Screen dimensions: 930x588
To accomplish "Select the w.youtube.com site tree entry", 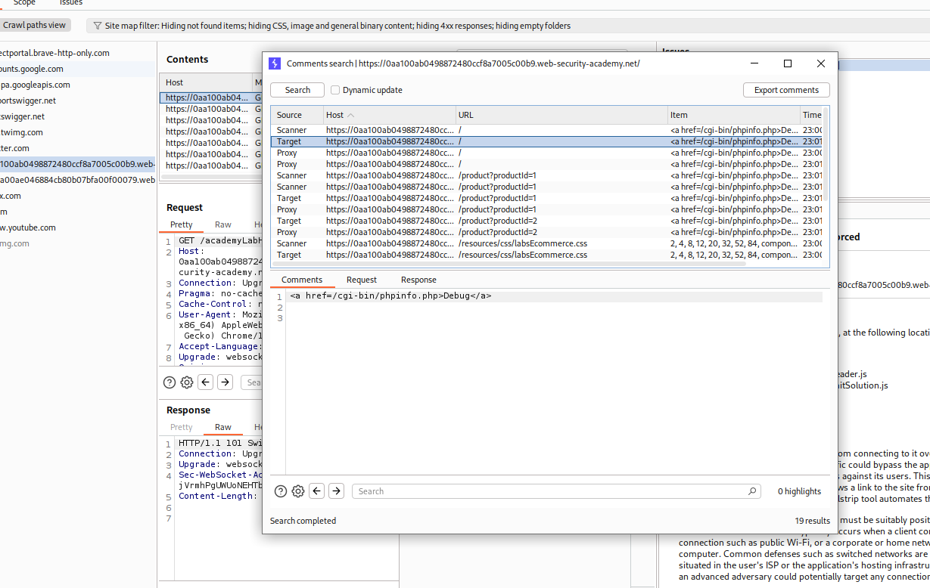I will pyautogui.click(x=29, y=227).
